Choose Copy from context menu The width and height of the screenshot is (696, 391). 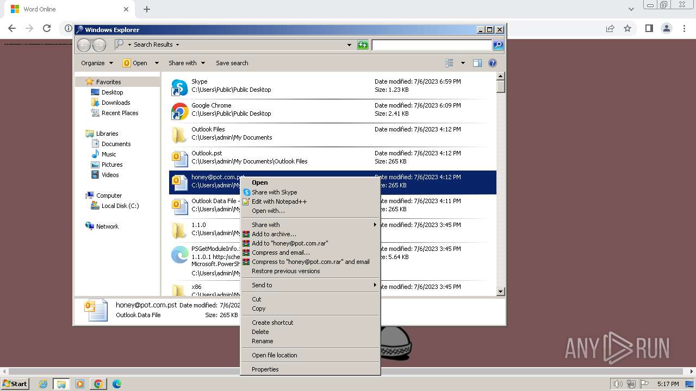(310, 308)
